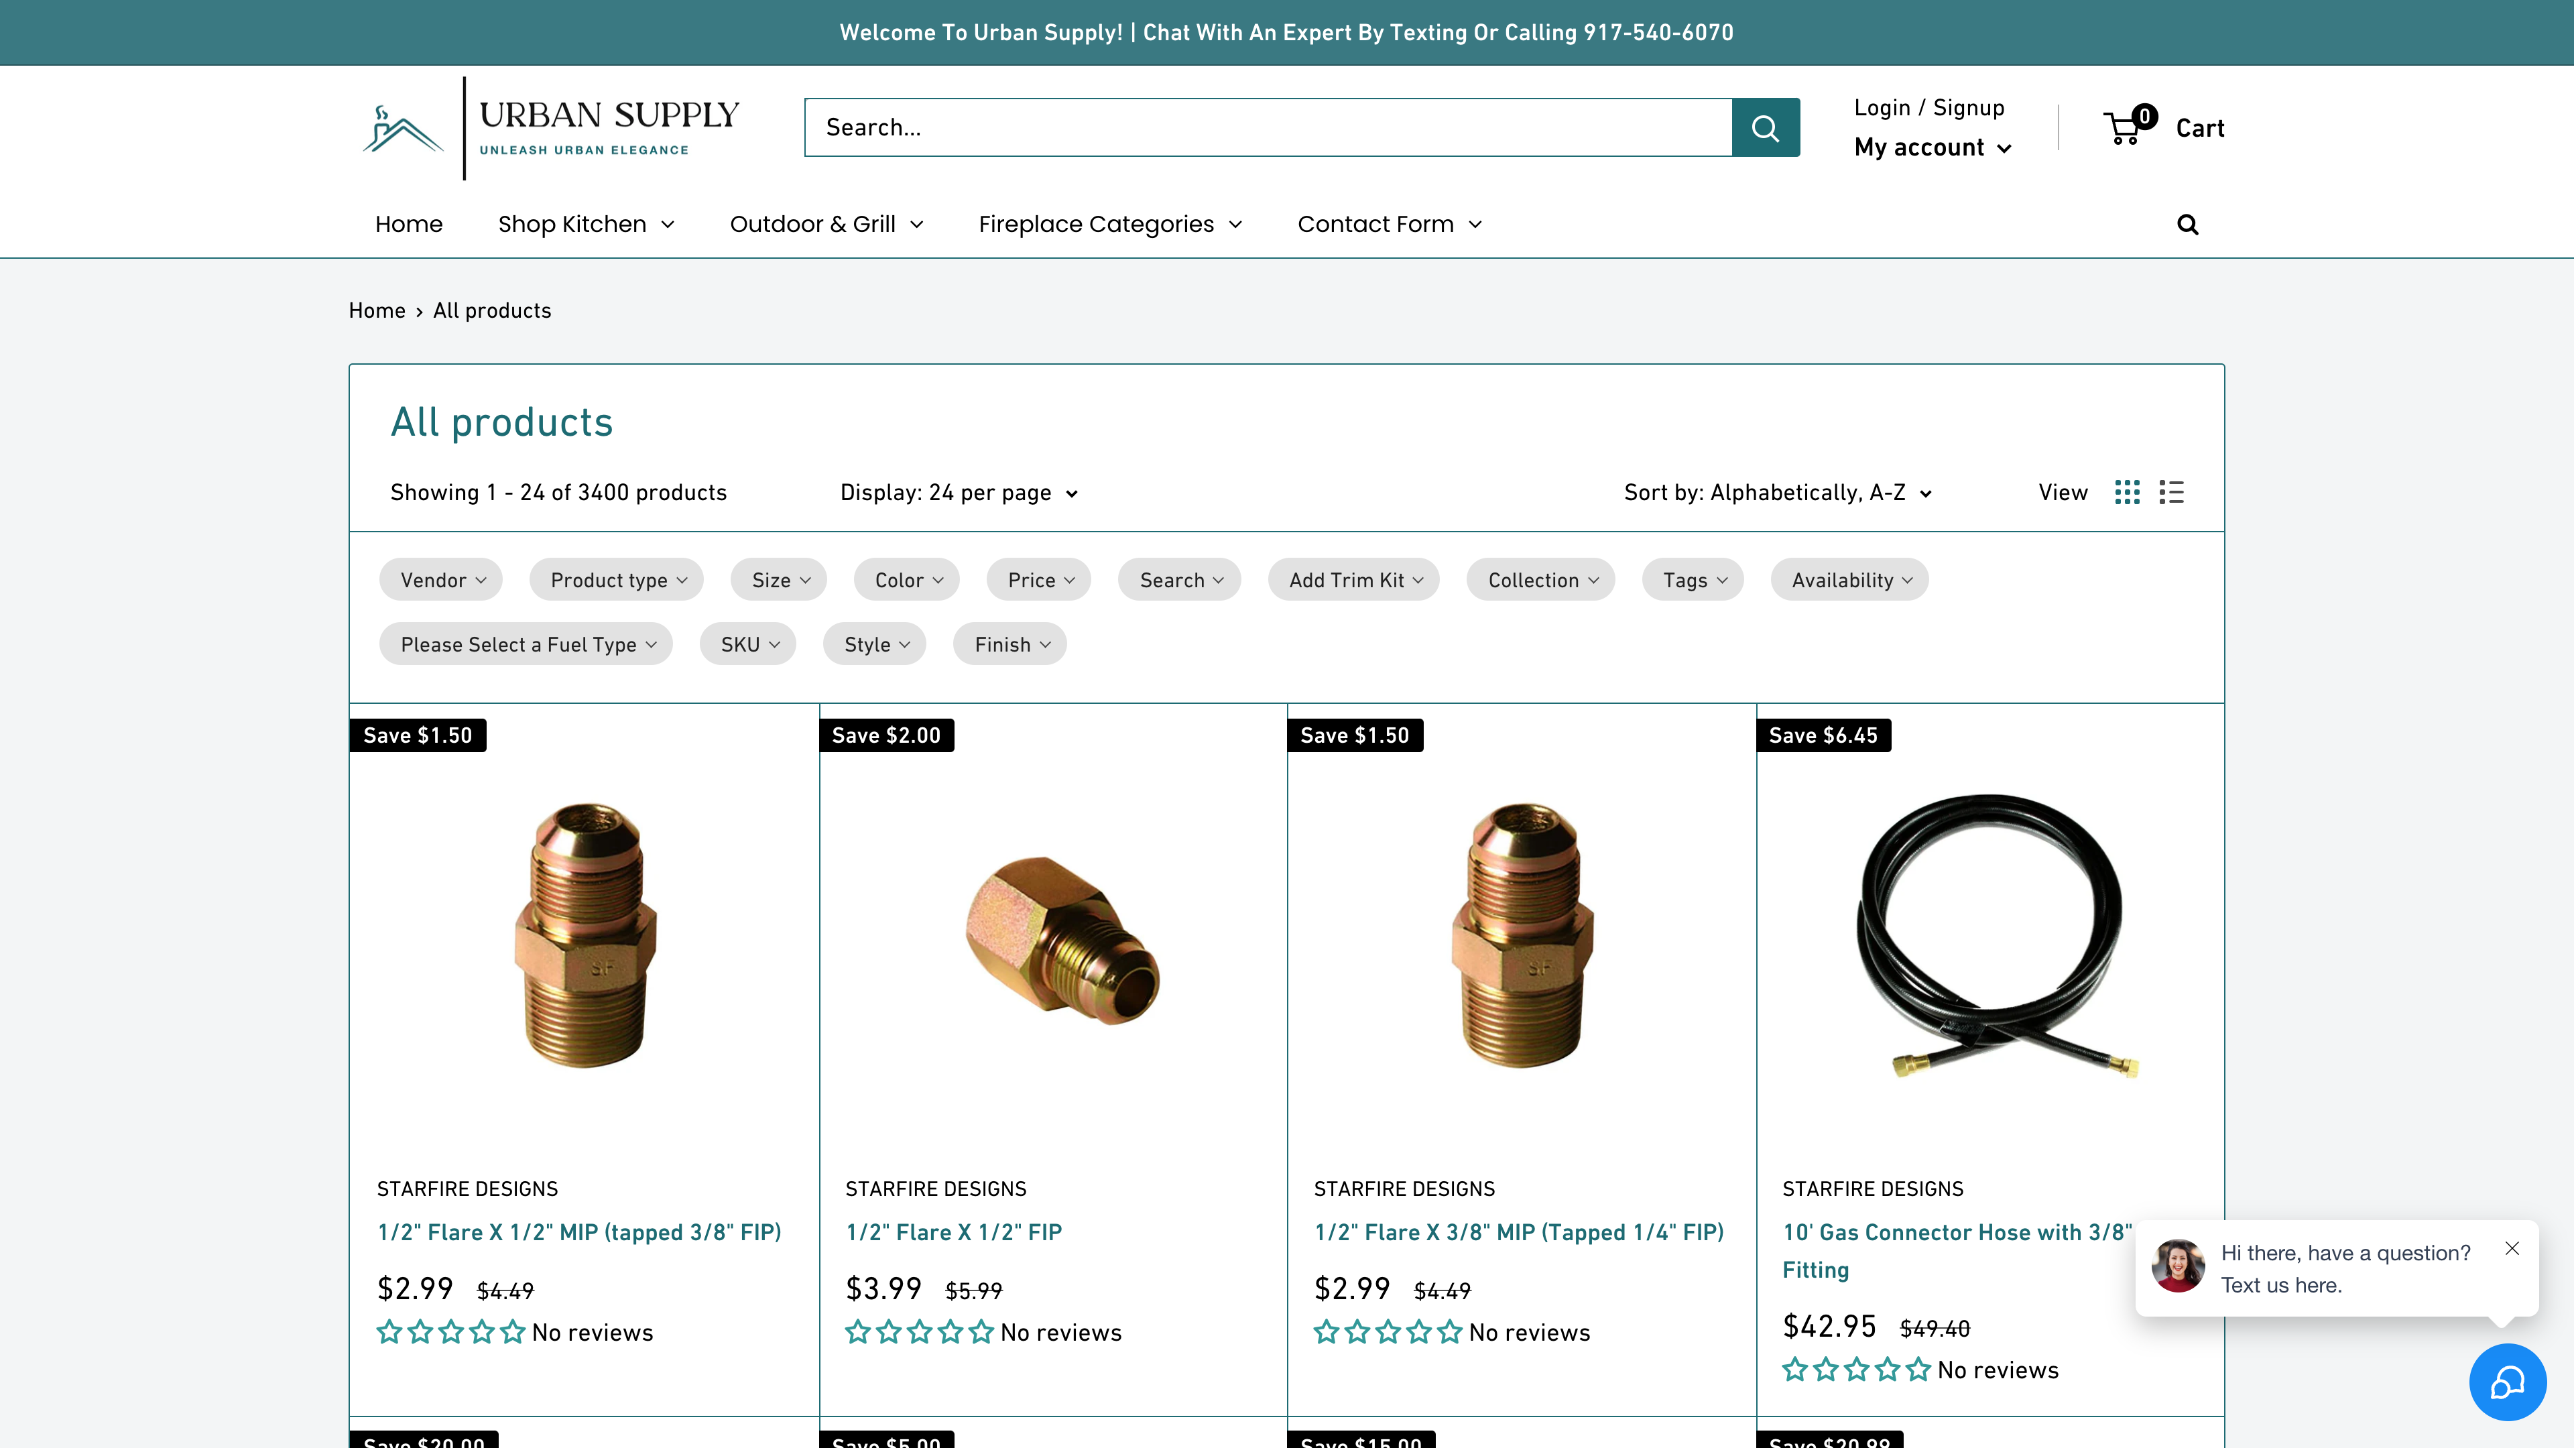Expand the Vendor filter
2574x1448 pixels.
pyautogui.click(x=440, y=580)
